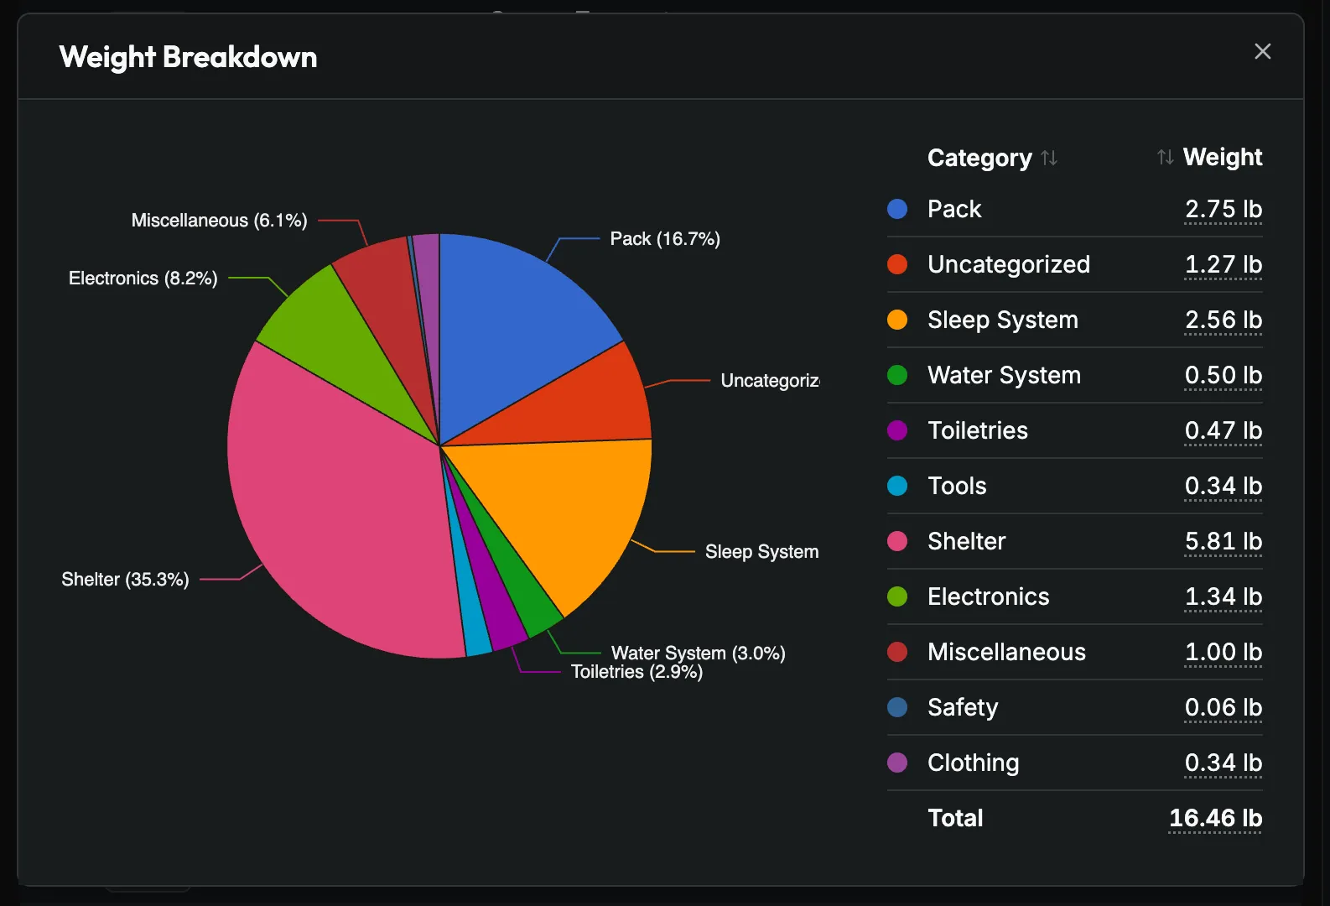The width and height of the screenshot is (1330, 906).
Task: Click the Sleep System orange color dot
Action: coord(897,320)
